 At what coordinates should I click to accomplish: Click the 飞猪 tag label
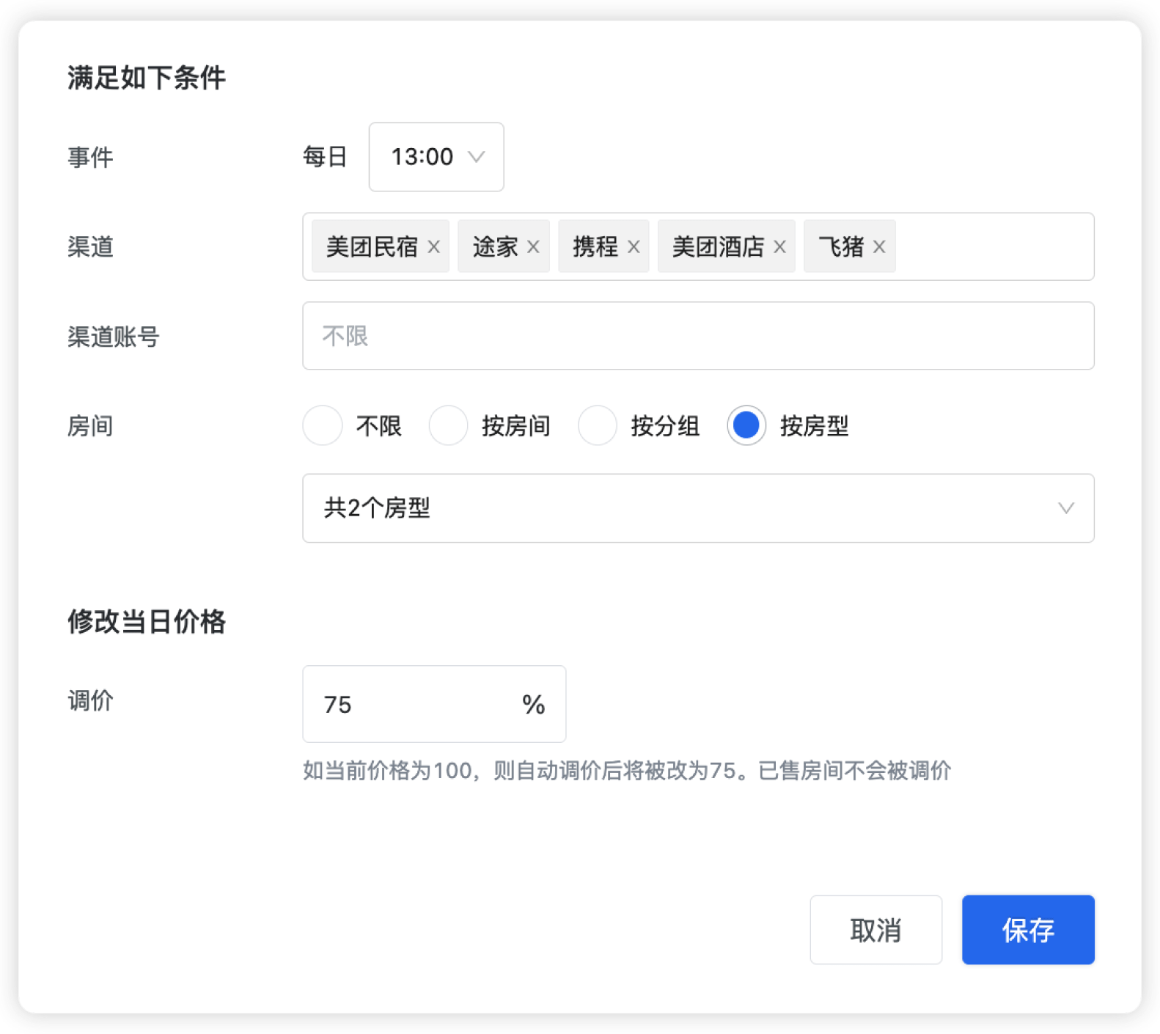[x=841, y=247]
